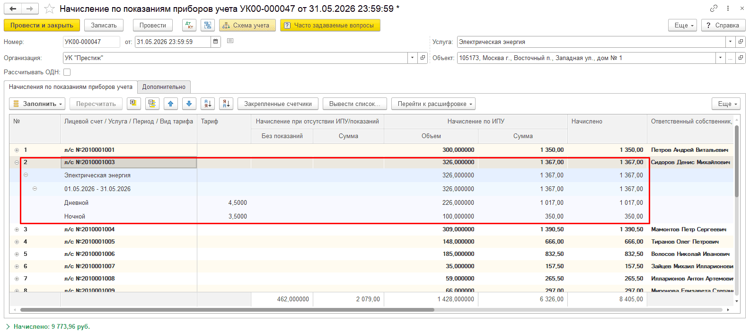Open the Еще menu in the top toolbar
The image size is (750, 333).
(682, 26)
